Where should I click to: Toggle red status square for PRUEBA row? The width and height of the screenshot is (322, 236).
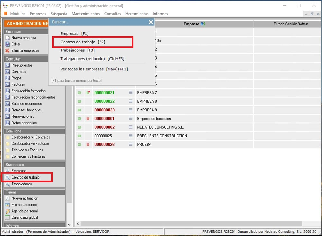(x=88, y=145)
